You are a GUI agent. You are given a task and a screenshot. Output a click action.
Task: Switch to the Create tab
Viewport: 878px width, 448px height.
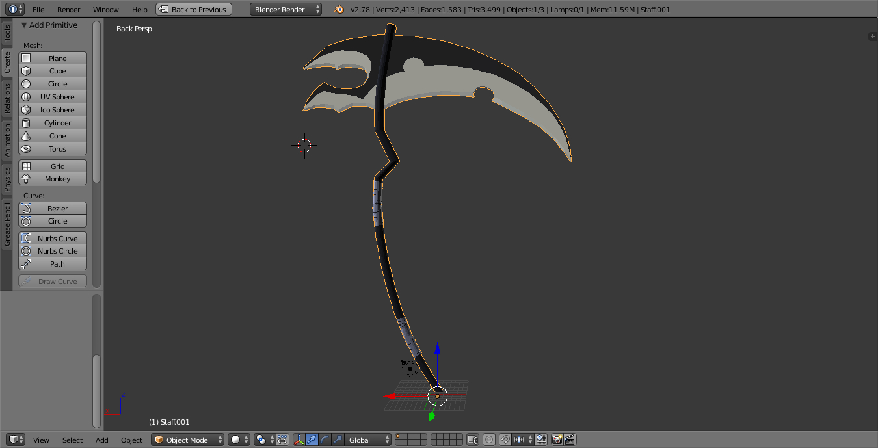pyautogui.click(x=7, y=62)
